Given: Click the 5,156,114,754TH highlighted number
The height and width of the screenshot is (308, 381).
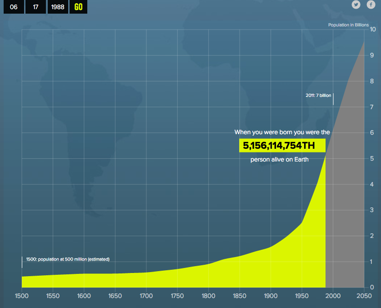Looking at the screenshot, I should [x=282, y=146].
